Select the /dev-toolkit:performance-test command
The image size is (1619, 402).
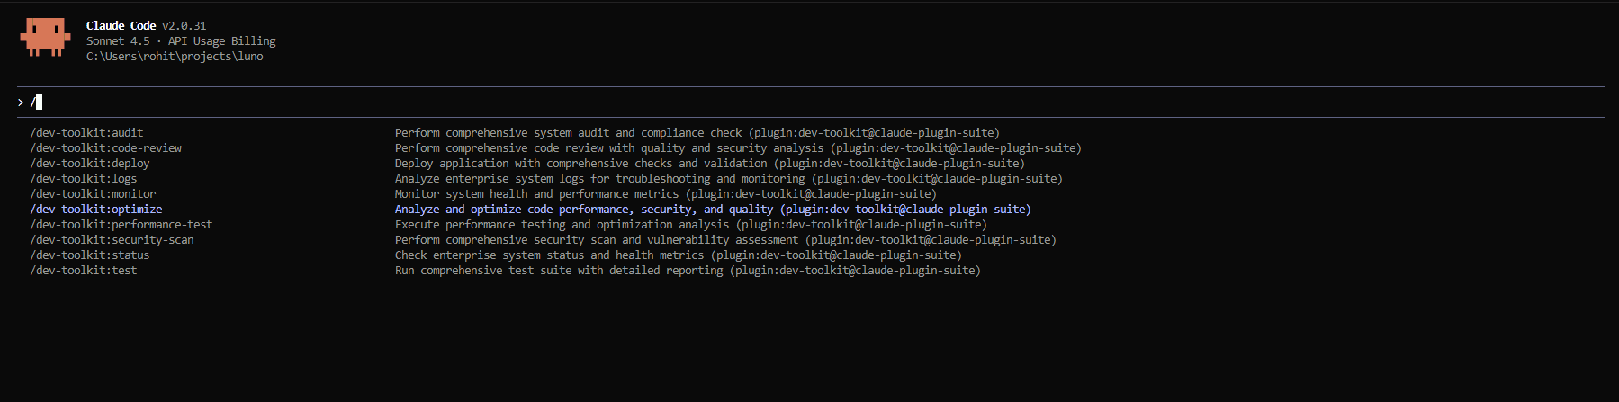121,225
